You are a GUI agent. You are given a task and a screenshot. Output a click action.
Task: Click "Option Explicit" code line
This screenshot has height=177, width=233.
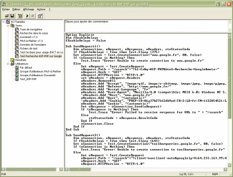click(80, 35)
